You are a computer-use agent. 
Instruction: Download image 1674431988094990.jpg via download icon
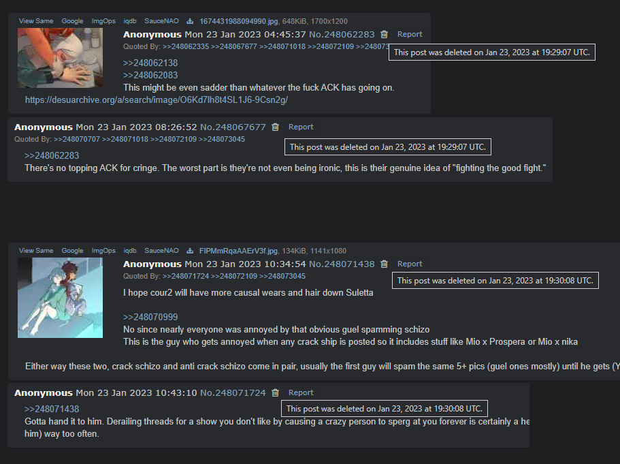(190, 21)
